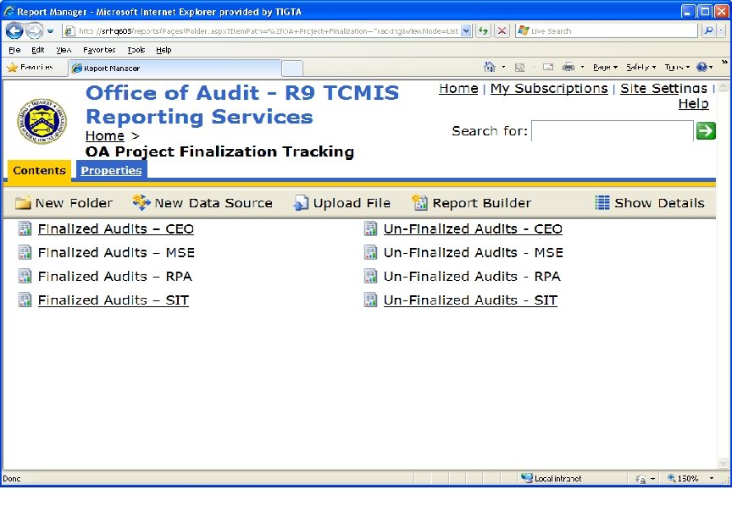The image size is (732, 506).
Task: Print page with the printer icon
Action: click(568, 67)
